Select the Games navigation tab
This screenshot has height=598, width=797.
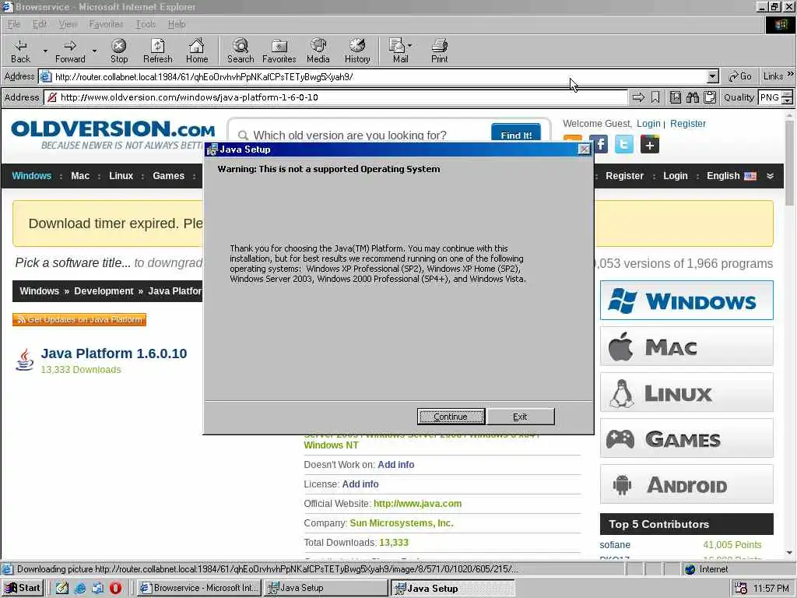[168, 176]
